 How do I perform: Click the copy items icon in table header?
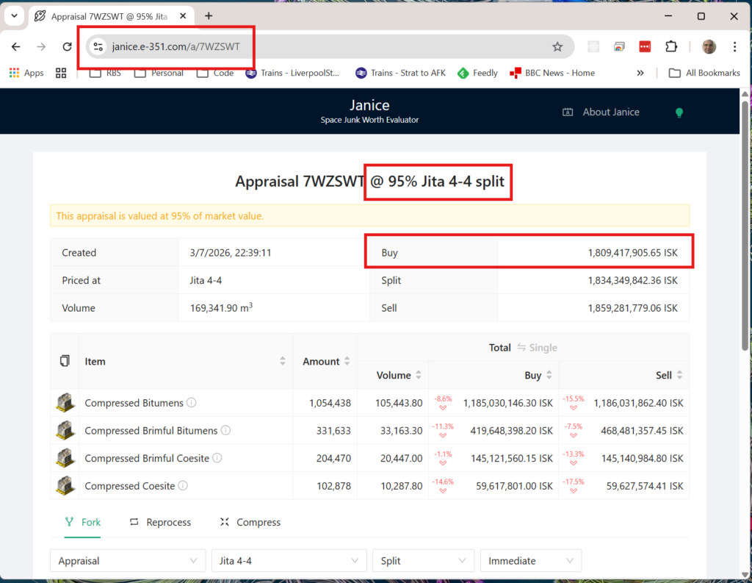click(x=65, y=361)
